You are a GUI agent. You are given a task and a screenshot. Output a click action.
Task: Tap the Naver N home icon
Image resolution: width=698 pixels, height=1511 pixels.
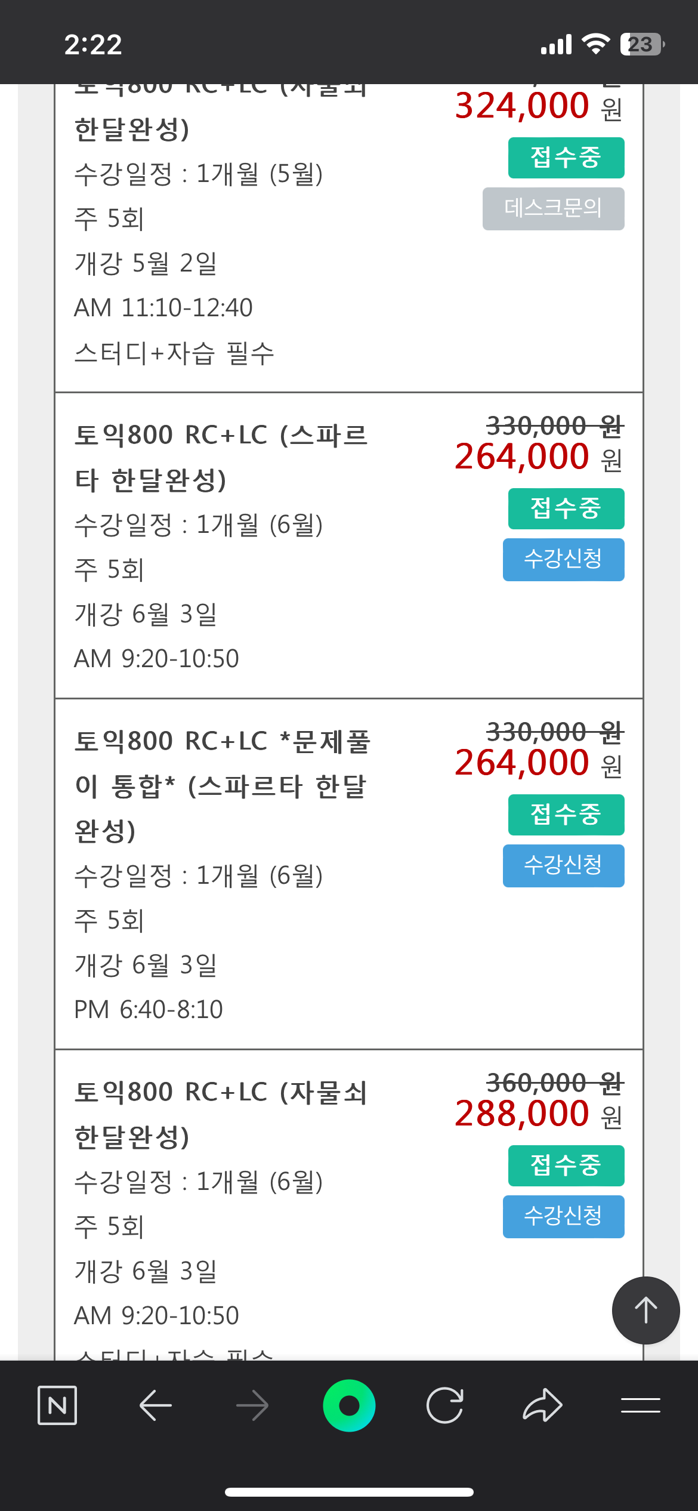(57, 1405)
